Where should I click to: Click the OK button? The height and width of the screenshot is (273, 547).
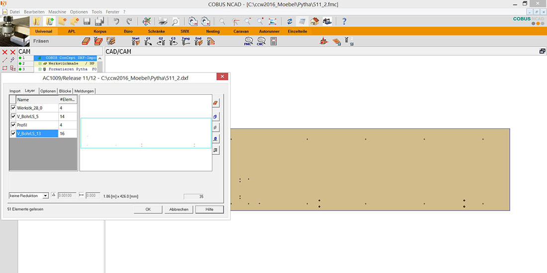(148, 209)
